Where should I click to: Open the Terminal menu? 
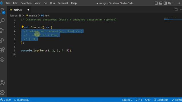coord(63,3)
